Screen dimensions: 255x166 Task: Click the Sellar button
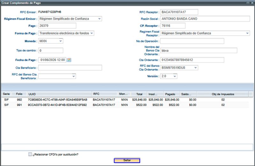coord(127,160)
